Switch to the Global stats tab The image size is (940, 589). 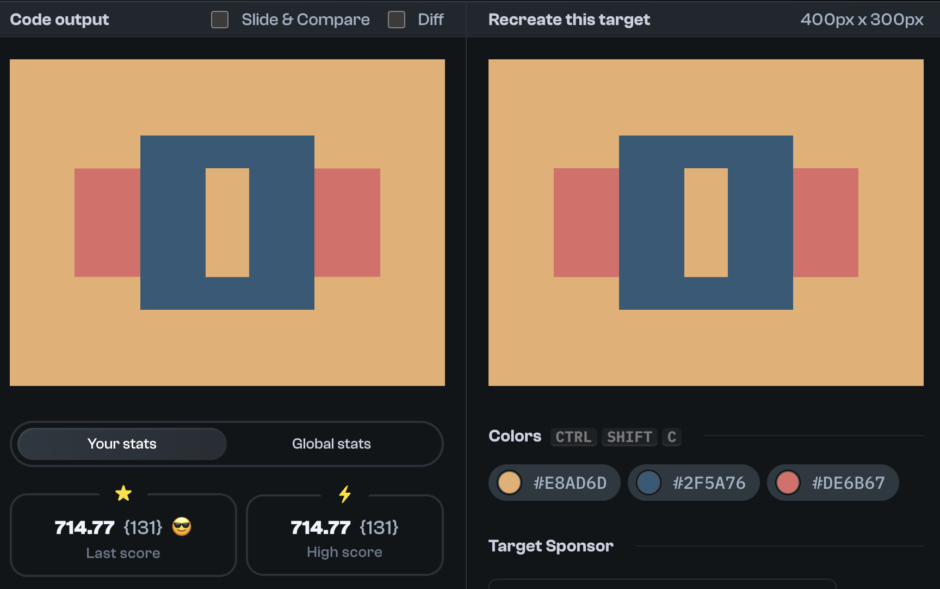331,444
